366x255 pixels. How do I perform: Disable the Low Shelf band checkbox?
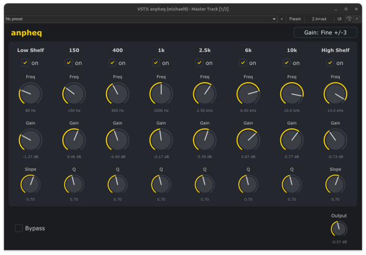[x=25, y=63]
